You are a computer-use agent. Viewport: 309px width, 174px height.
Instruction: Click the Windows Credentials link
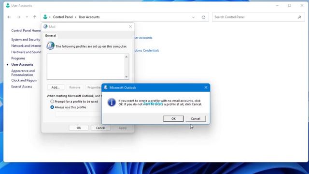(x=147, y=50)
